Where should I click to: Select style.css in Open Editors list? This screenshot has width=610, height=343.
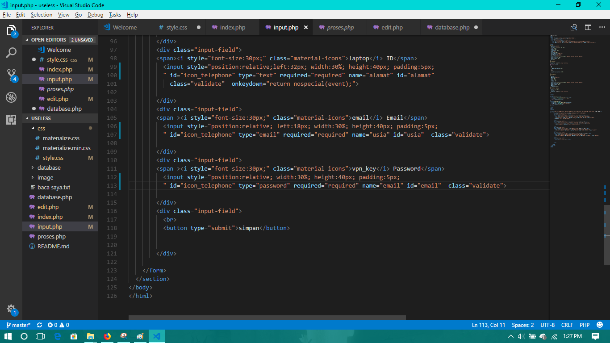coord(60,59)
